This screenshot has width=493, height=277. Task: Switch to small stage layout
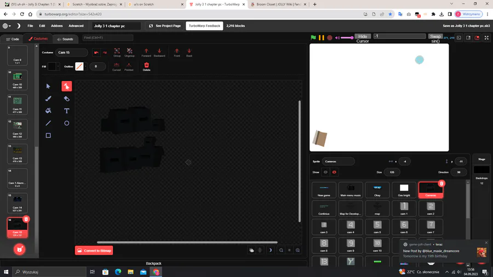468,38
